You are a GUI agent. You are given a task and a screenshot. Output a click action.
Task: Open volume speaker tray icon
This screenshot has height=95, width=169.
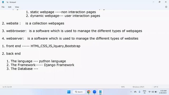click(153, 92)
